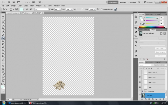
Task: Select the Pen tool
Action: [x=3, y=60]
